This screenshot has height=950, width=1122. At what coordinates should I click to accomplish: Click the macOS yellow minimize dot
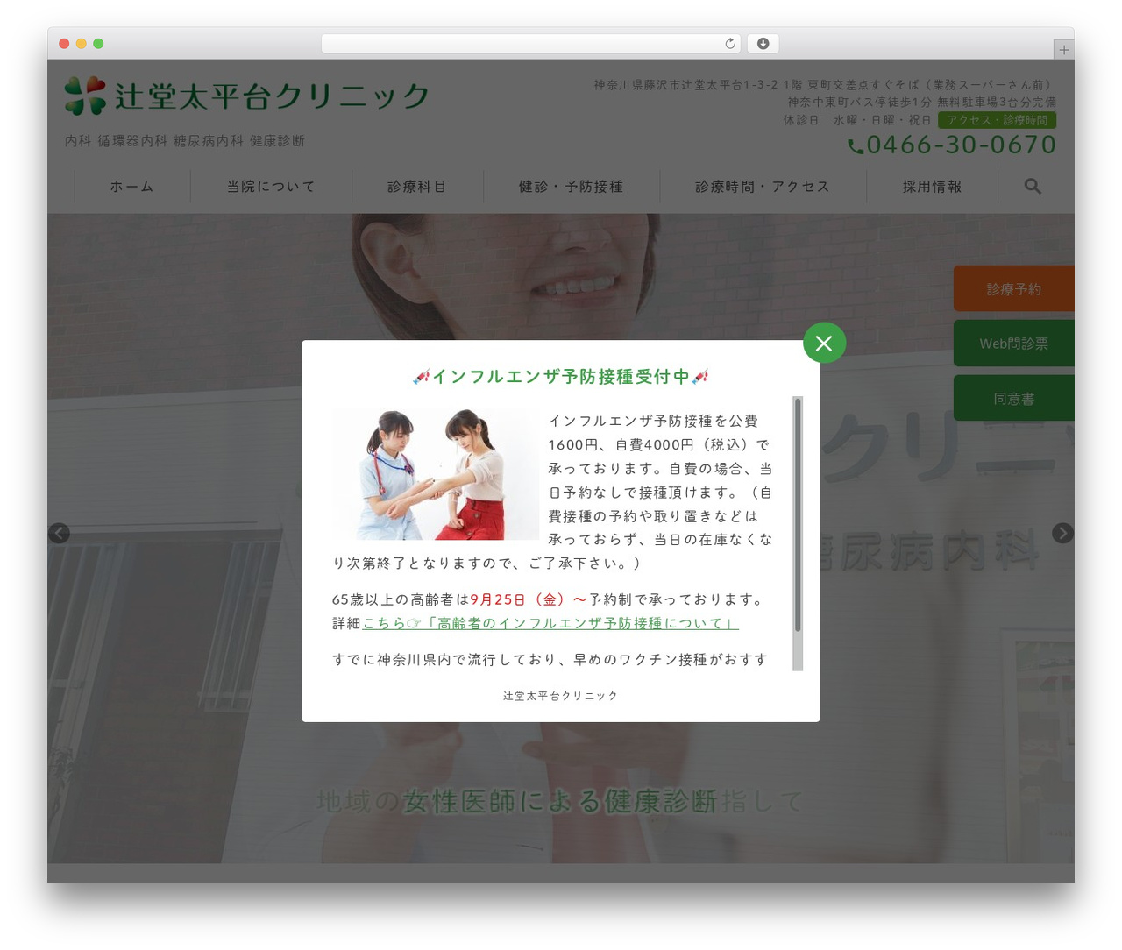point(82,44)
